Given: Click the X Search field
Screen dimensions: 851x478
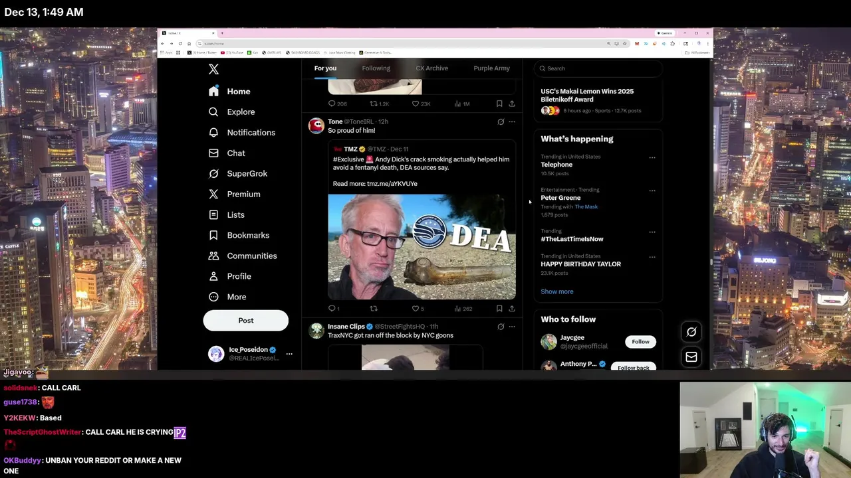Looking at the screenshot, I should (598, 68).
